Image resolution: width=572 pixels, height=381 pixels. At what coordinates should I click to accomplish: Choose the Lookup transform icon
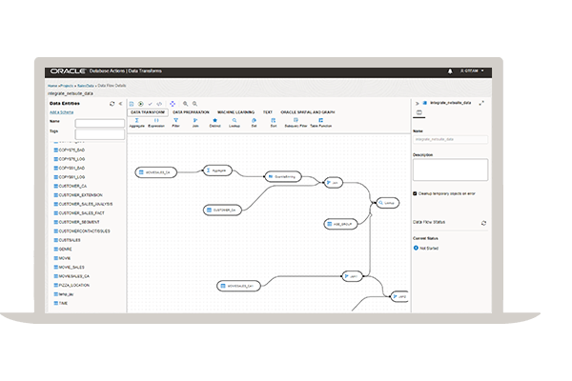(x=235, y=121)
